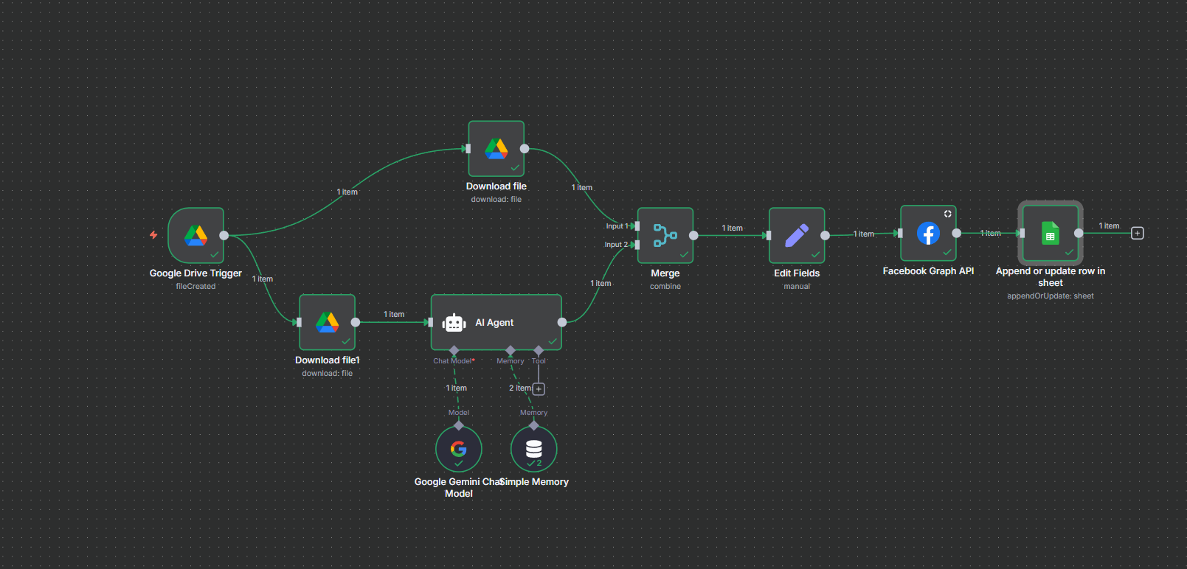Click the plus button under Tool connector
The image size is (1187, 569).
click(539, 389)
